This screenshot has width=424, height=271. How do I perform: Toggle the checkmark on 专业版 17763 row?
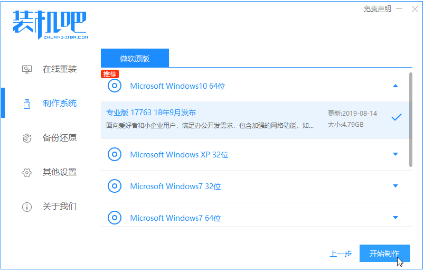pyautogui.click(x=396, y=117)
